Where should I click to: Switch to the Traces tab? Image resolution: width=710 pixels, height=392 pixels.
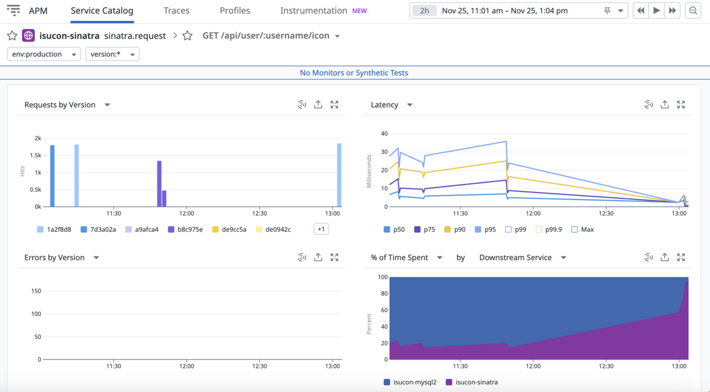pyautogui.click(x=176, y=11)
